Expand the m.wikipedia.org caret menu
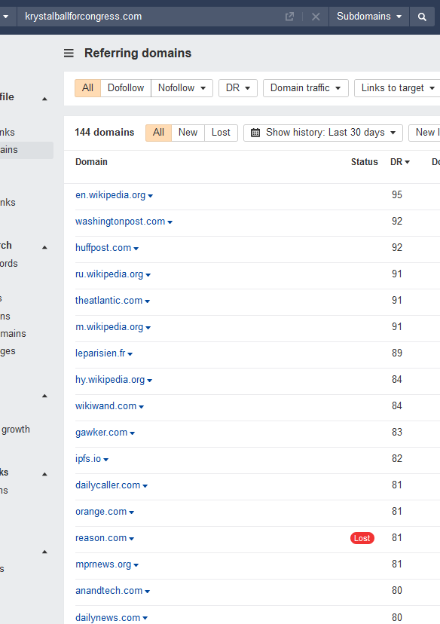440x624 pixels. 148,328
